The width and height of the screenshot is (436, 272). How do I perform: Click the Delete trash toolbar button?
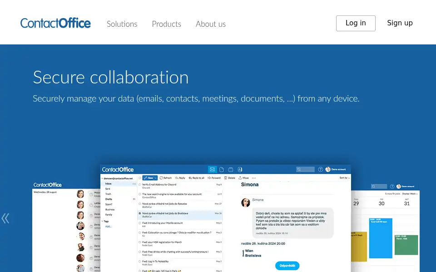point(230,178)
